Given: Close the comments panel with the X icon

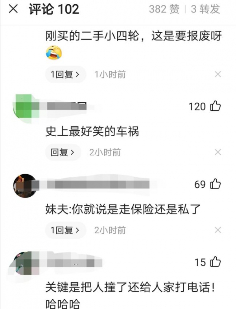Looking at the screenshot, I should (13, 9).
